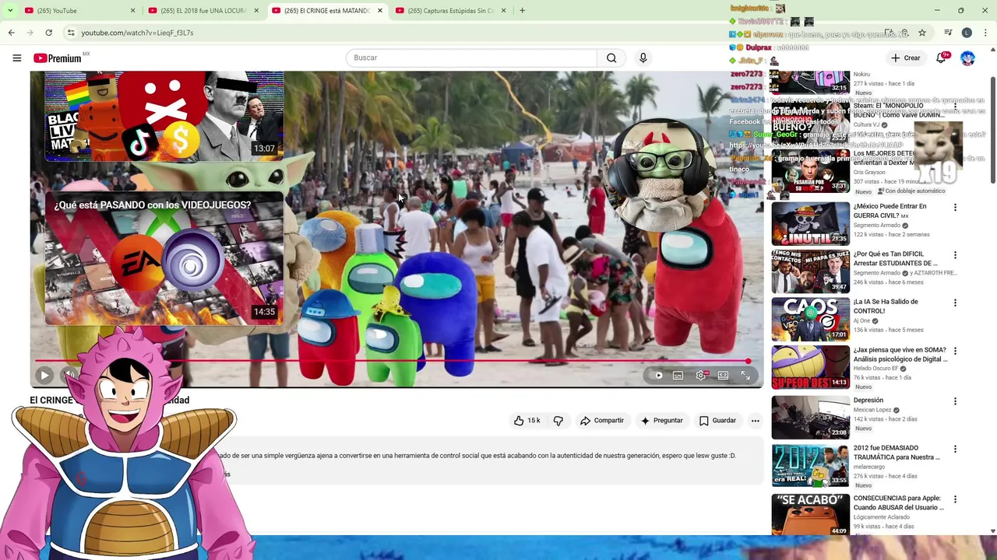Viewport: 997px width, 560px height.
Task: Open options for 'Depresión' video
Action: [x=955, y=401]
